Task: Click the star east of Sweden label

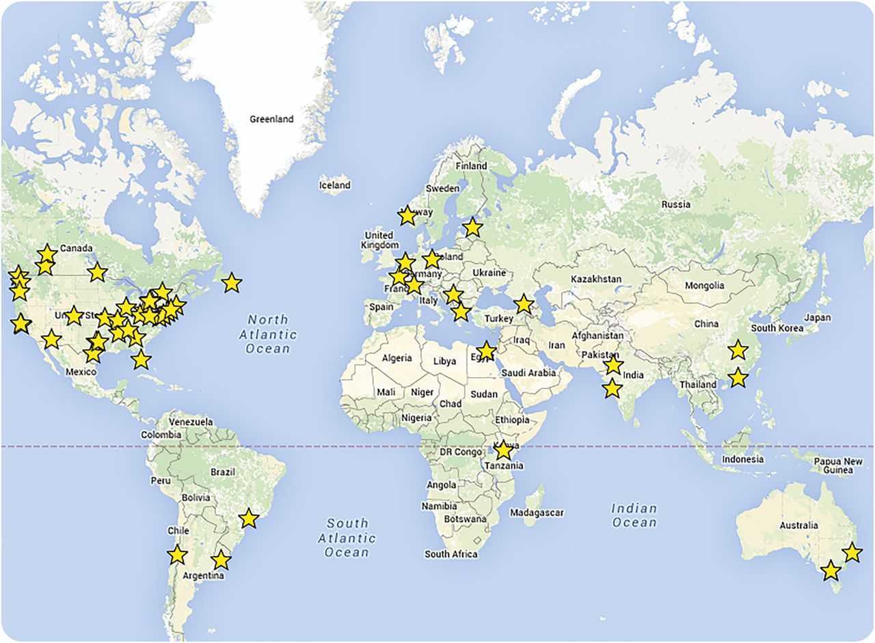Action: click(472, 227)
